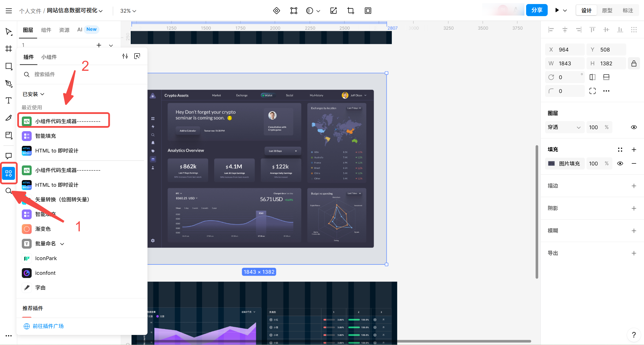The image size is (644, 345).
Task: Switch to the 原型 tab
Action: [607, 11]
